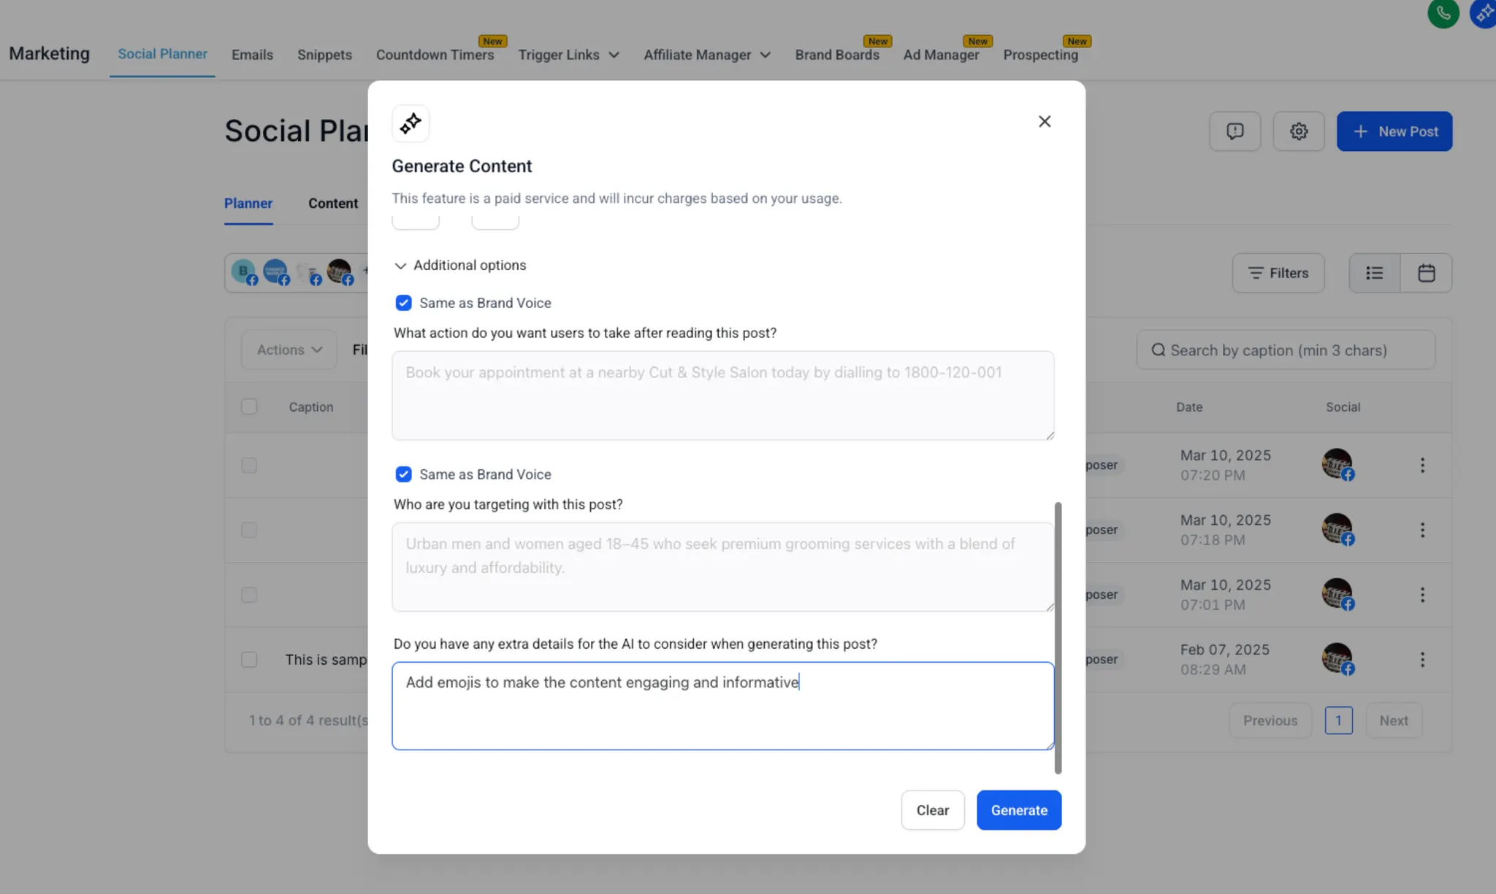Close the Generate Content dialog
Viewport: 1496px width, 894px height.
1045,122
